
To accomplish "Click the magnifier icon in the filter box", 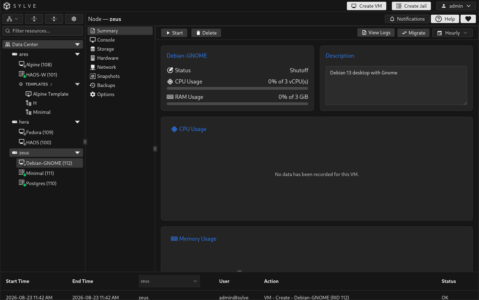I will click(8, 31).
